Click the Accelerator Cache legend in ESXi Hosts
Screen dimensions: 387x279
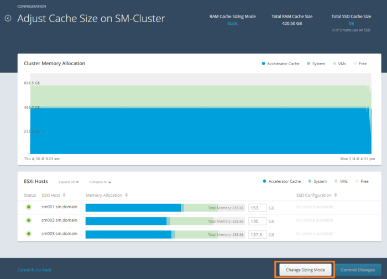(x=282, y=181)
